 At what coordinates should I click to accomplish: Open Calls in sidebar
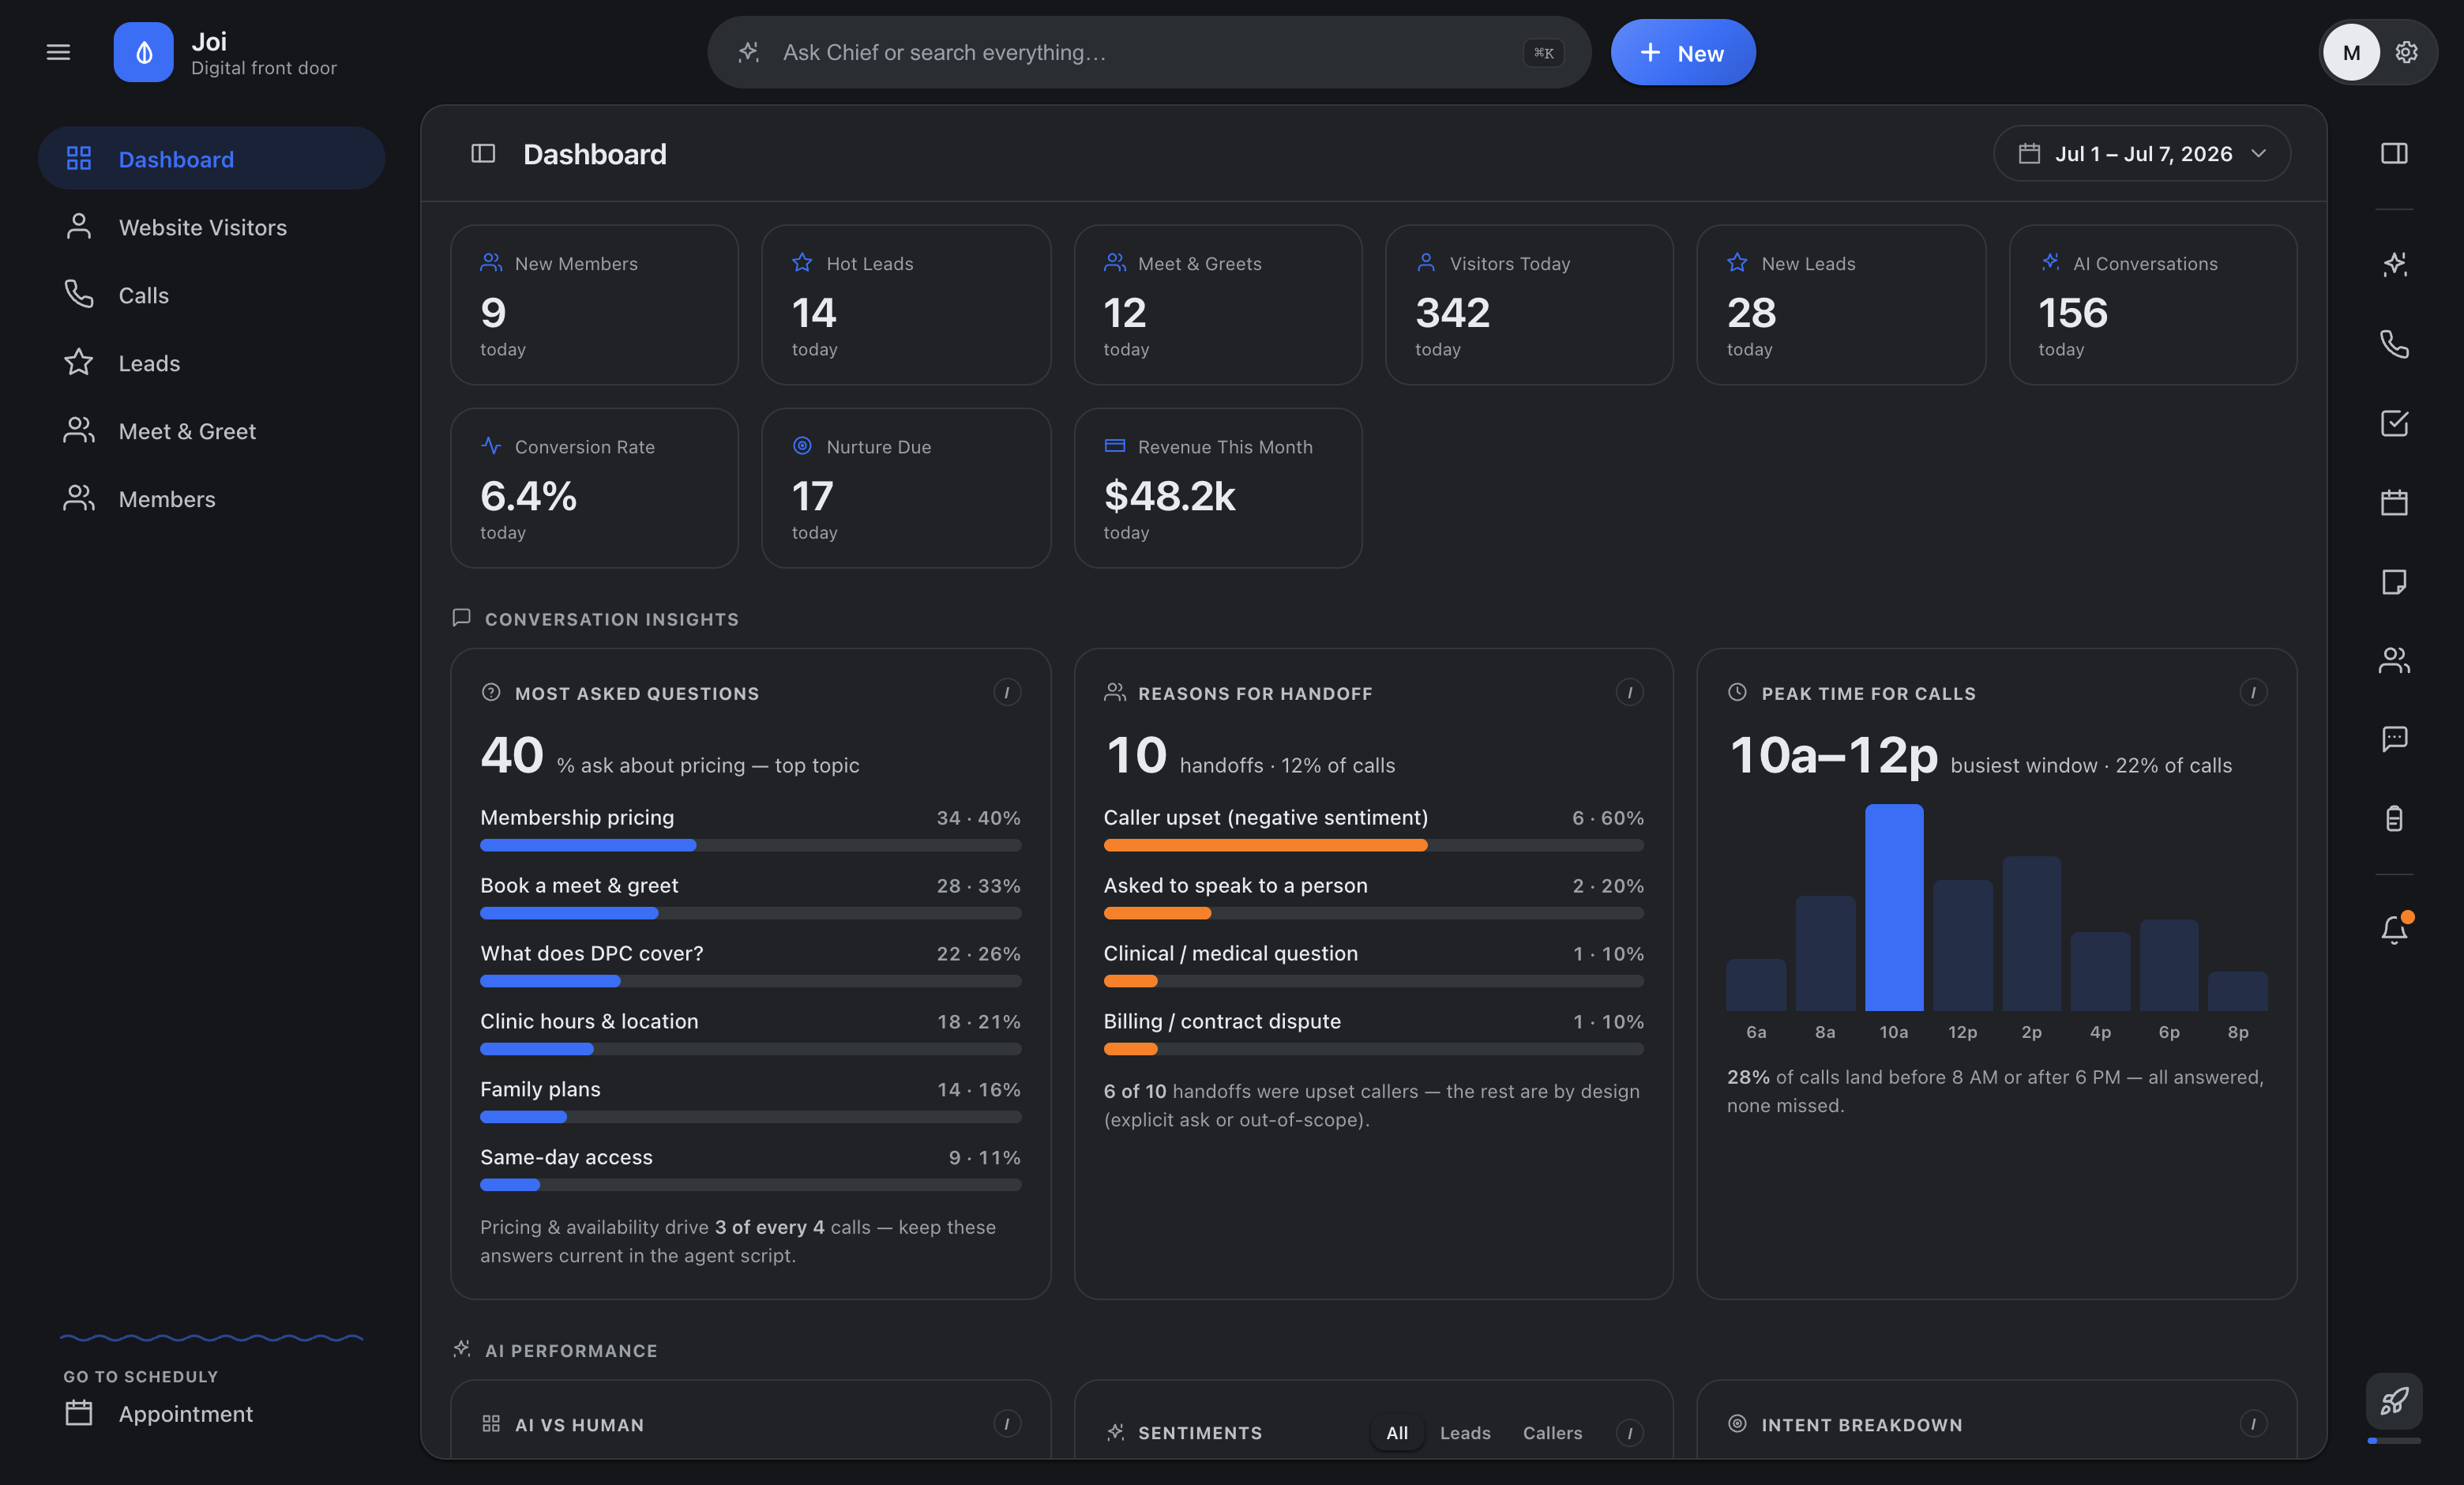(x=211, y=295)
